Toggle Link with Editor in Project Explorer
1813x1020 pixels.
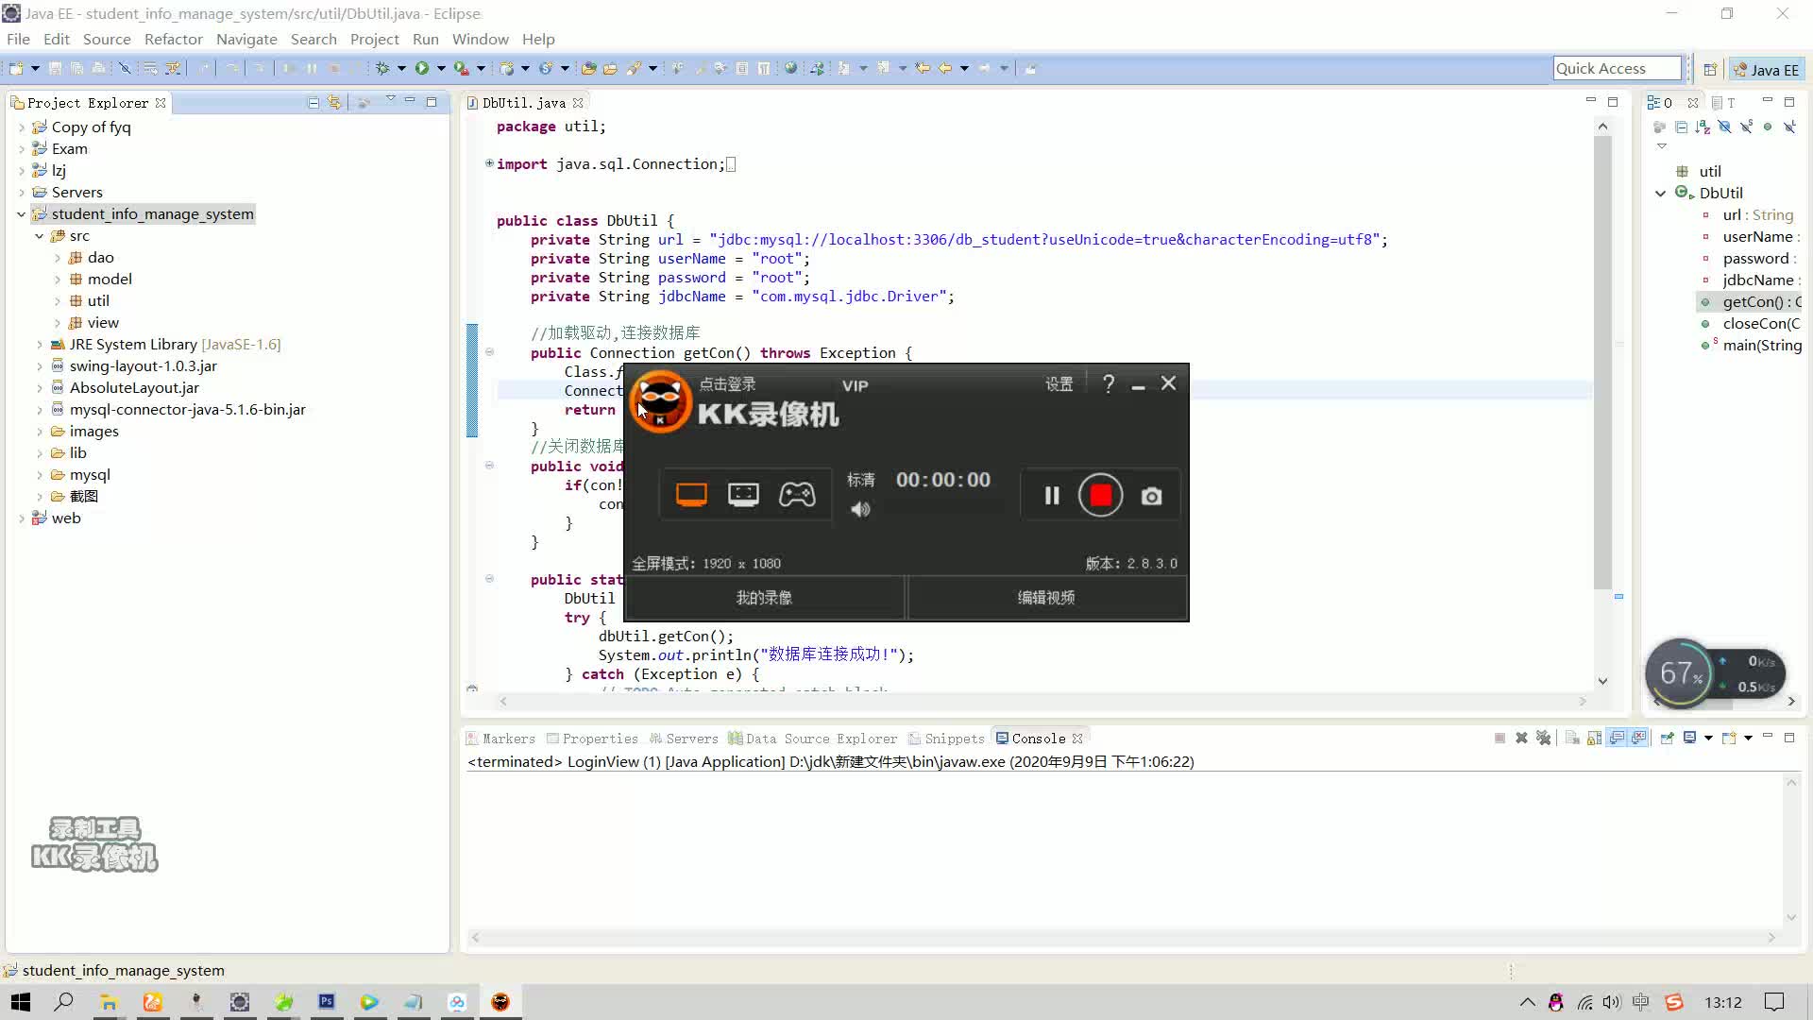334,102
